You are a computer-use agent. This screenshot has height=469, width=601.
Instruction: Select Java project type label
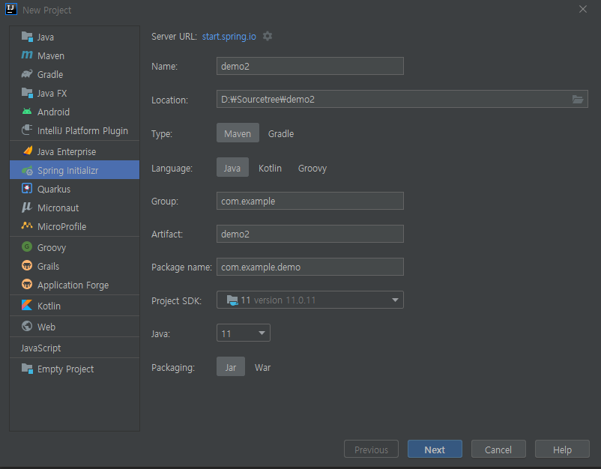coord(46,37)
